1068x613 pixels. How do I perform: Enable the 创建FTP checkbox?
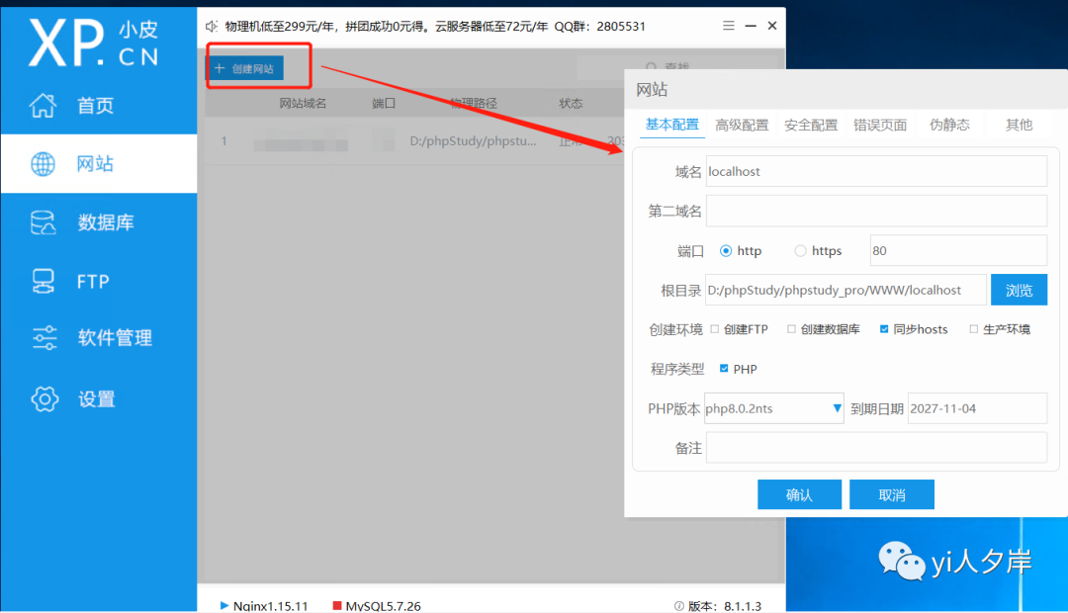(x=715, y=329)
